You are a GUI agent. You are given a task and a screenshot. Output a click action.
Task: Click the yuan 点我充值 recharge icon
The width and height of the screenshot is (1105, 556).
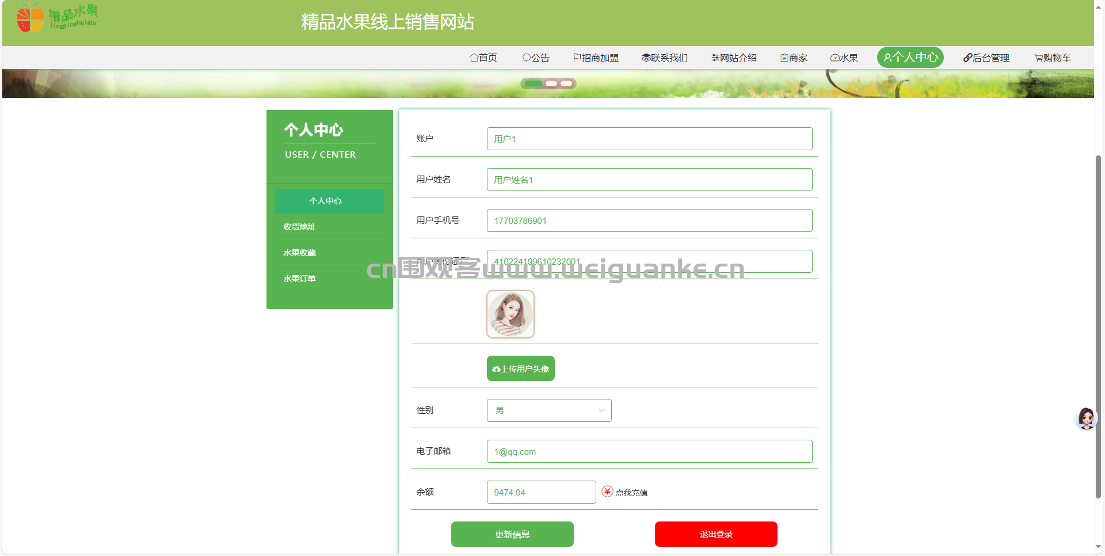click(607, 492)
